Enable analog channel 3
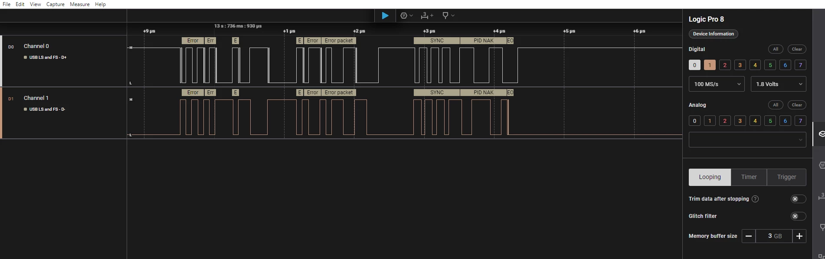This screenshot has width=825, height=259. [x=740, y=121]
